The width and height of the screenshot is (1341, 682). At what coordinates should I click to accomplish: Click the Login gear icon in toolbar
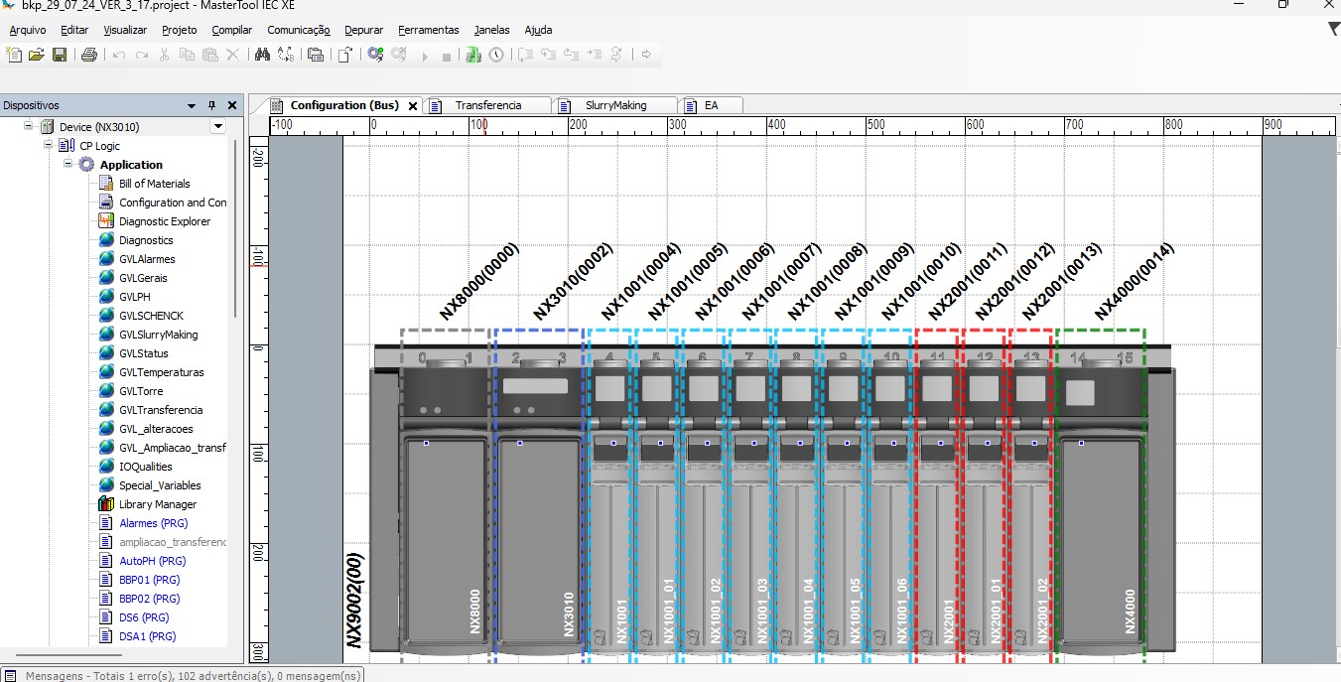(374, 55)
